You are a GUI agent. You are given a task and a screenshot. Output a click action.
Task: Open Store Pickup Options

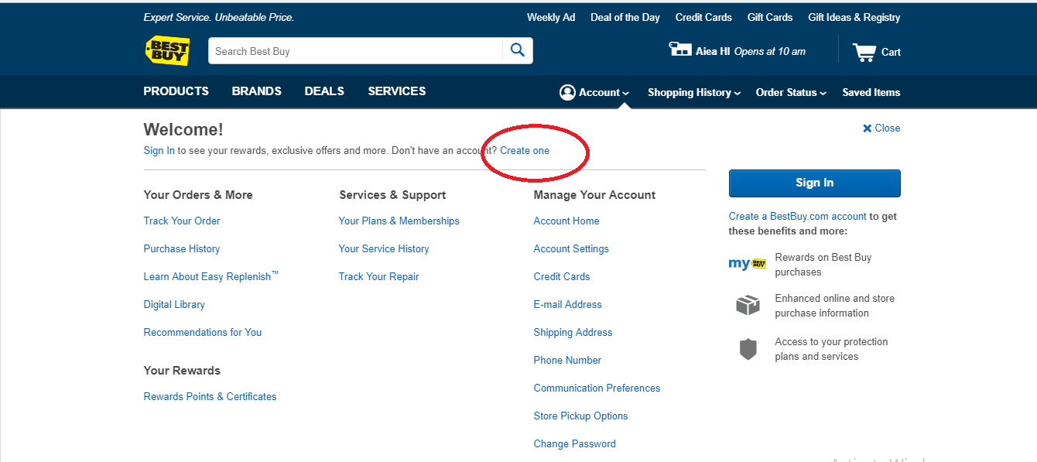pos(581,416)
